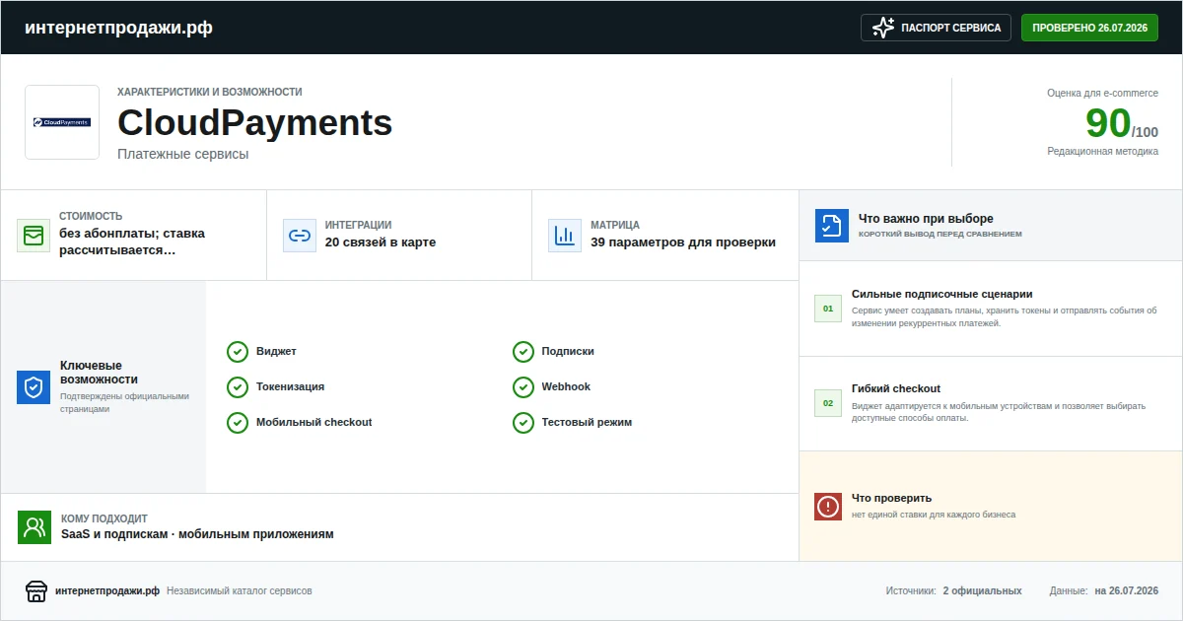This screenshot has width=1183, height=621.
Task: Click the '2 официальных' sources value
Action: click(982, 591)
